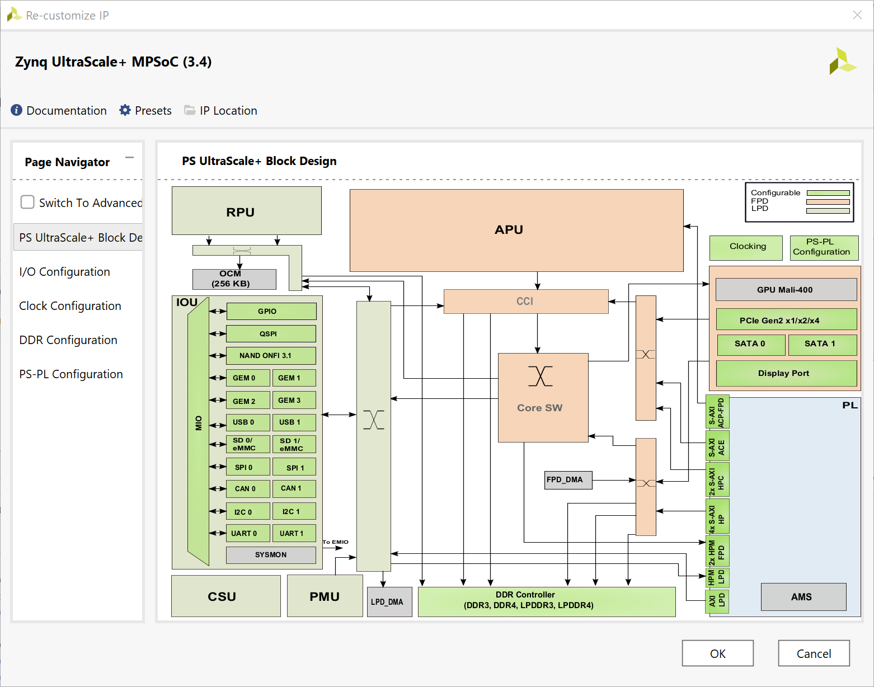The width and height of the screenshot is (874, 687).
Task: Click the IP Location folder icon
Action: [190, 110]
